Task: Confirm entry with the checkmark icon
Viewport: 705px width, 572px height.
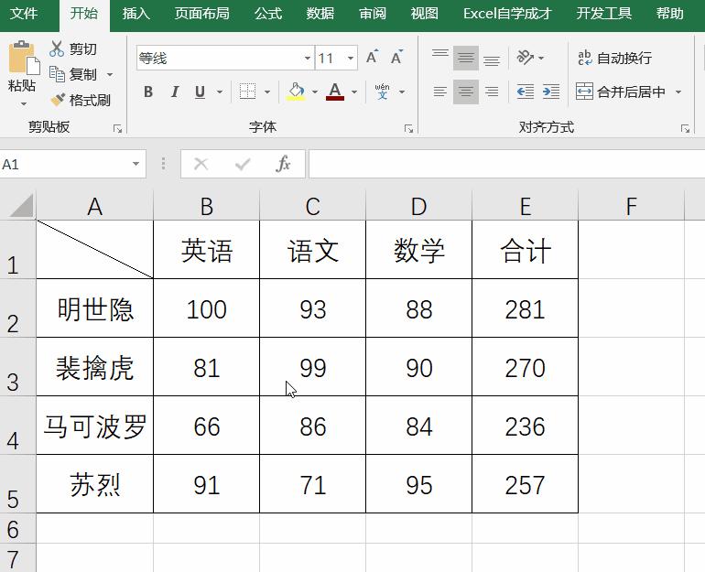Action: click(243, 164)
